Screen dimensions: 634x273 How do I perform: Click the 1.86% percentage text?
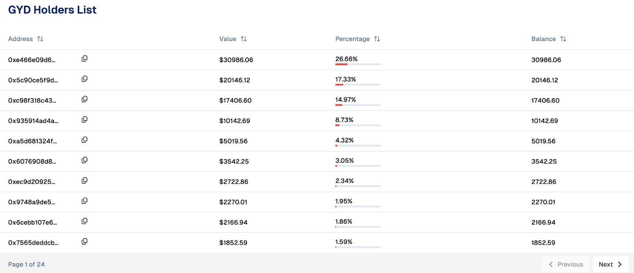(344, 221)
